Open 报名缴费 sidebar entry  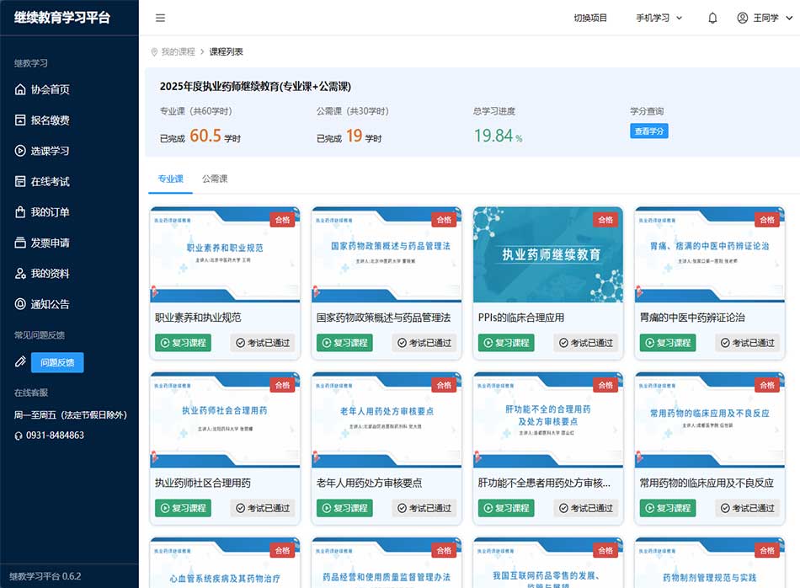pyautogui.click(x=50, y=120)
